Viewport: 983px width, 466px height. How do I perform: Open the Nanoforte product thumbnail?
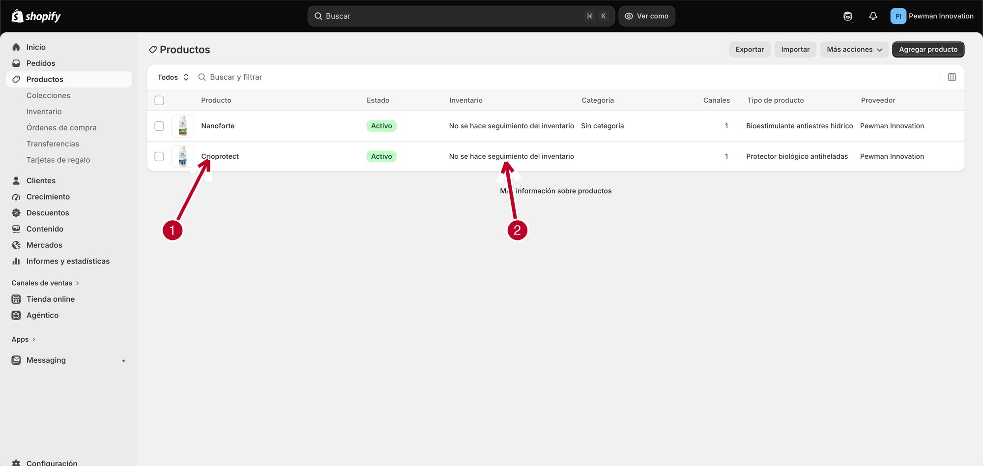(183, 126)
